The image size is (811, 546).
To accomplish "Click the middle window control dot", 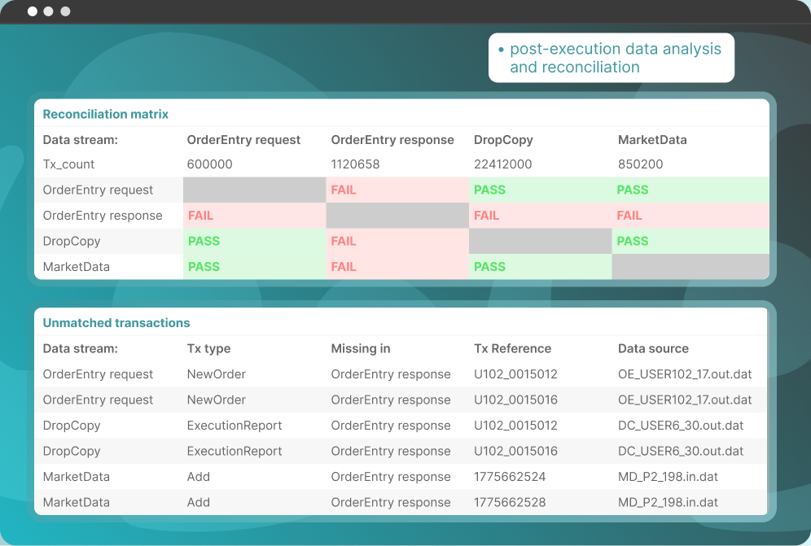I will pyautogui.click(x=49, y=11).
